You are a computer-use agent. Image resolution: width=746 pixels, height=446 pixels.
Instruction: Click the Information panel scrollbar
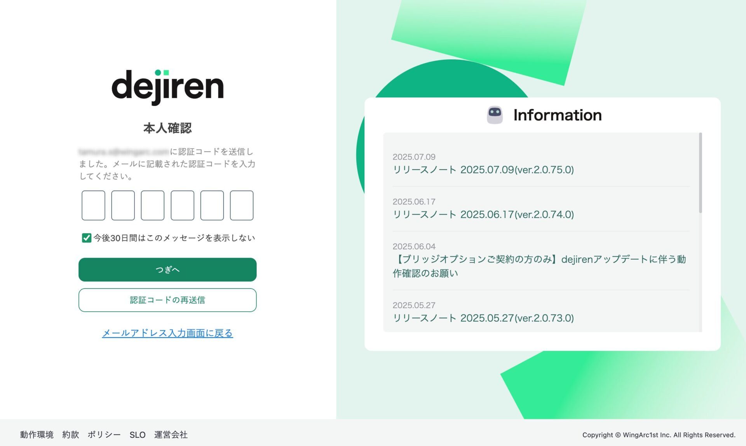700,173
